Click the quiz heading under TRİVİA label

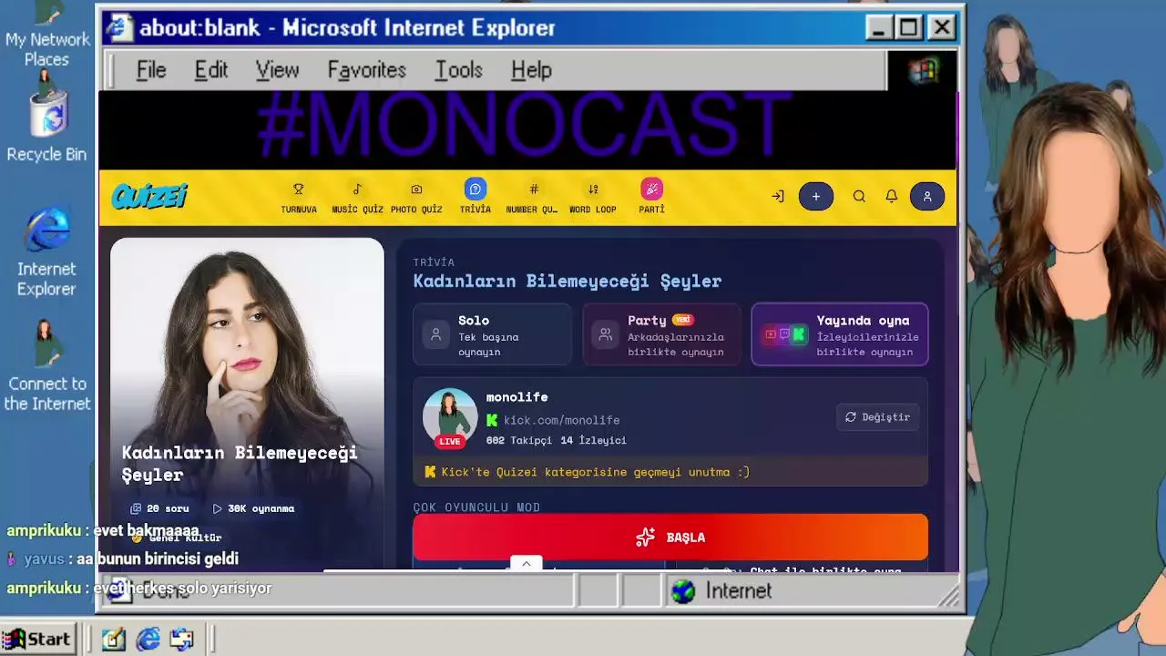tap(568, 281)
